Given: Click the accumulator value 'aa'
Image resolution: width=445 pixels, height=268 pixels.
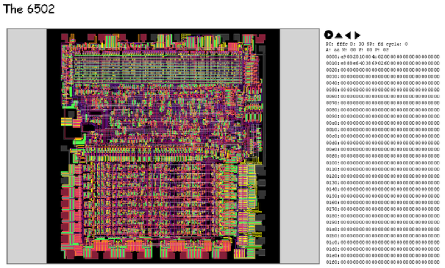Looking at the screenshot, I should (x=337, y=50).
